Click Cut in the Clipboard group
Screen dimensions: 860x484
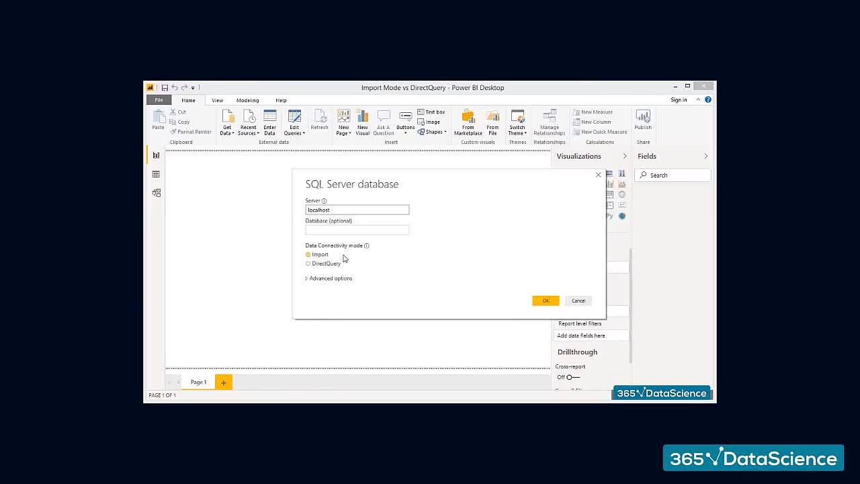178,112
